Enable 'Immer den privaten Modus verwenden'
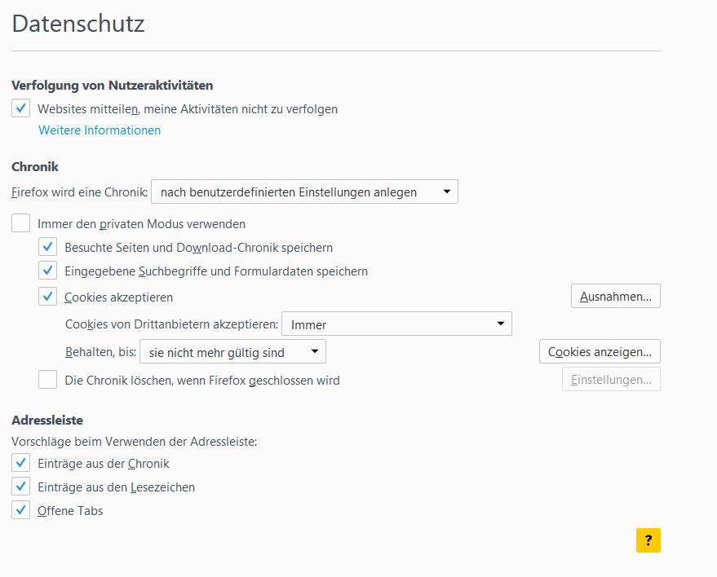Screen dimensions: 717x577 click(x=21, y=223)
